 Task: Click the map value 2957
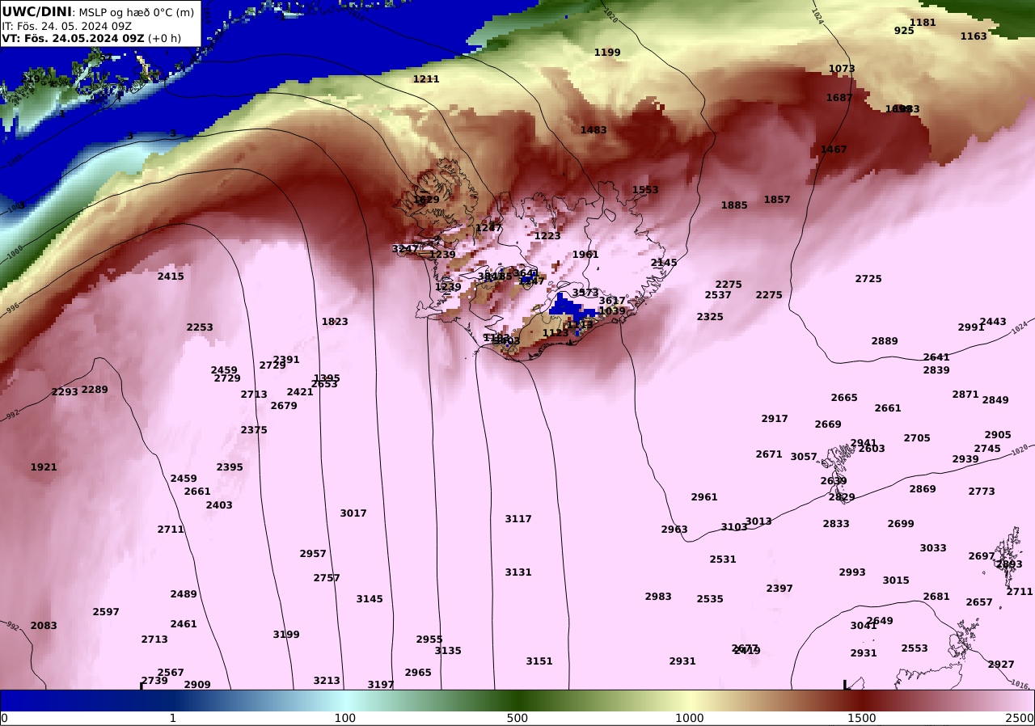click(313, 554)
